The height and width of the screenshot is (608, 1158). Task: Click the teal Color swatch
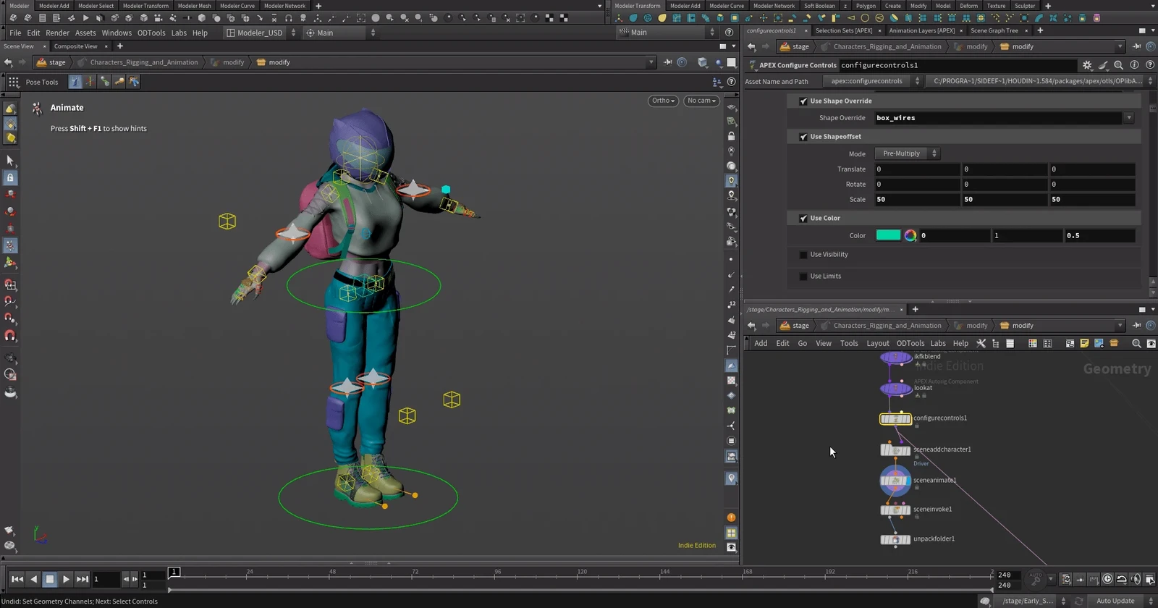(888, 235)
